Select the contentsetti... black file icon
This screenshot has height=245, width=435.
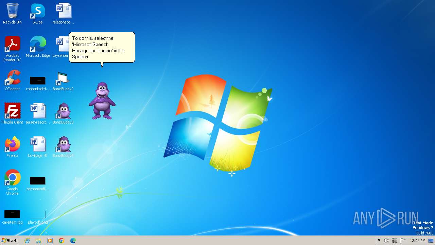[38, 82]
